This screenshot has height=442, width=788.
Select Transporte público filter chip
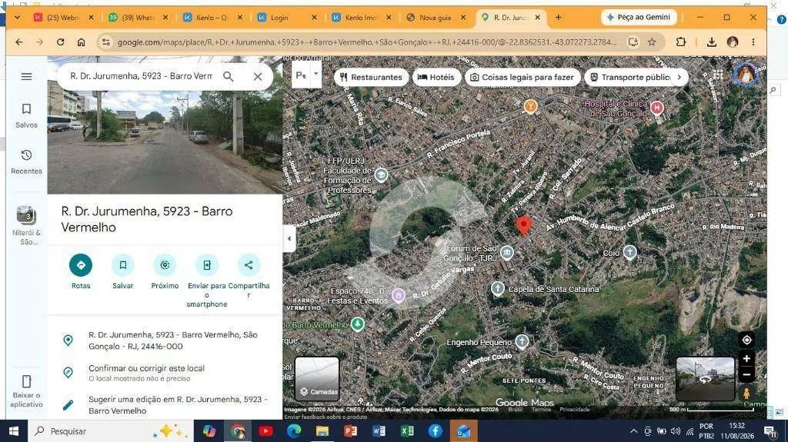click(631, 77)
